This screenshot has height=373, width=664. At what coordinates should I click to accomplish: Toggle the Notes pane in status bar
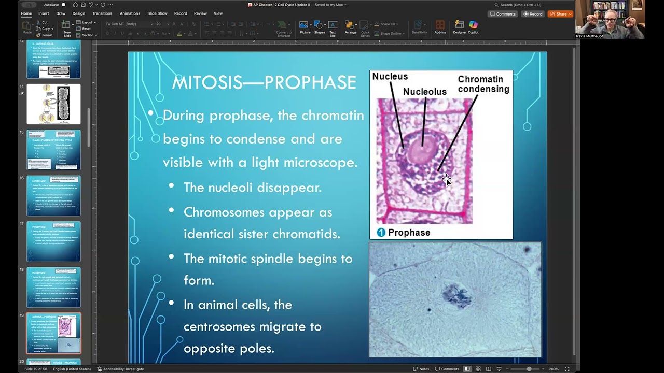point(421,369)
